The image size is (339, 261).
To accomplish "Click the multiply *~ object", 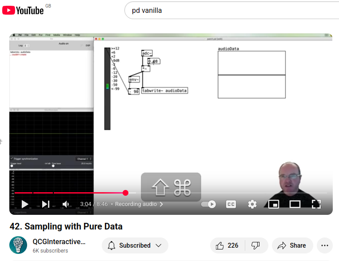I will [146, 69].
